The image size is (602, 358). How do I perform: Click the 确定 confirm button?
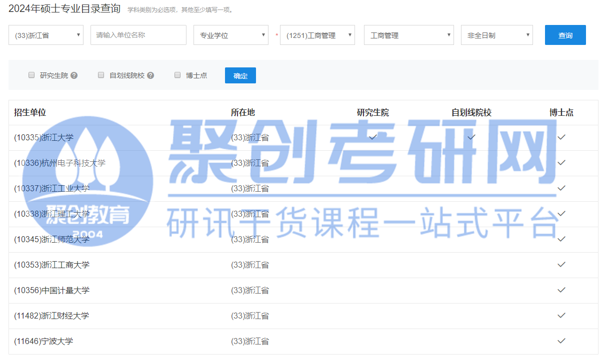click(240, 75)
